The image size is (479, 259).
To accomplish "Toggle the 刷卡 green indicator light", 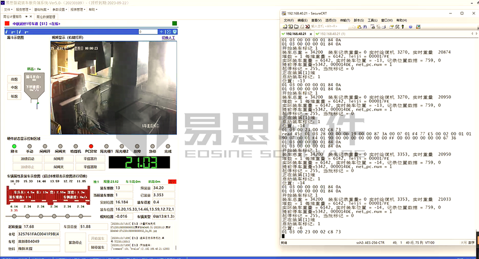I will 14,146.
